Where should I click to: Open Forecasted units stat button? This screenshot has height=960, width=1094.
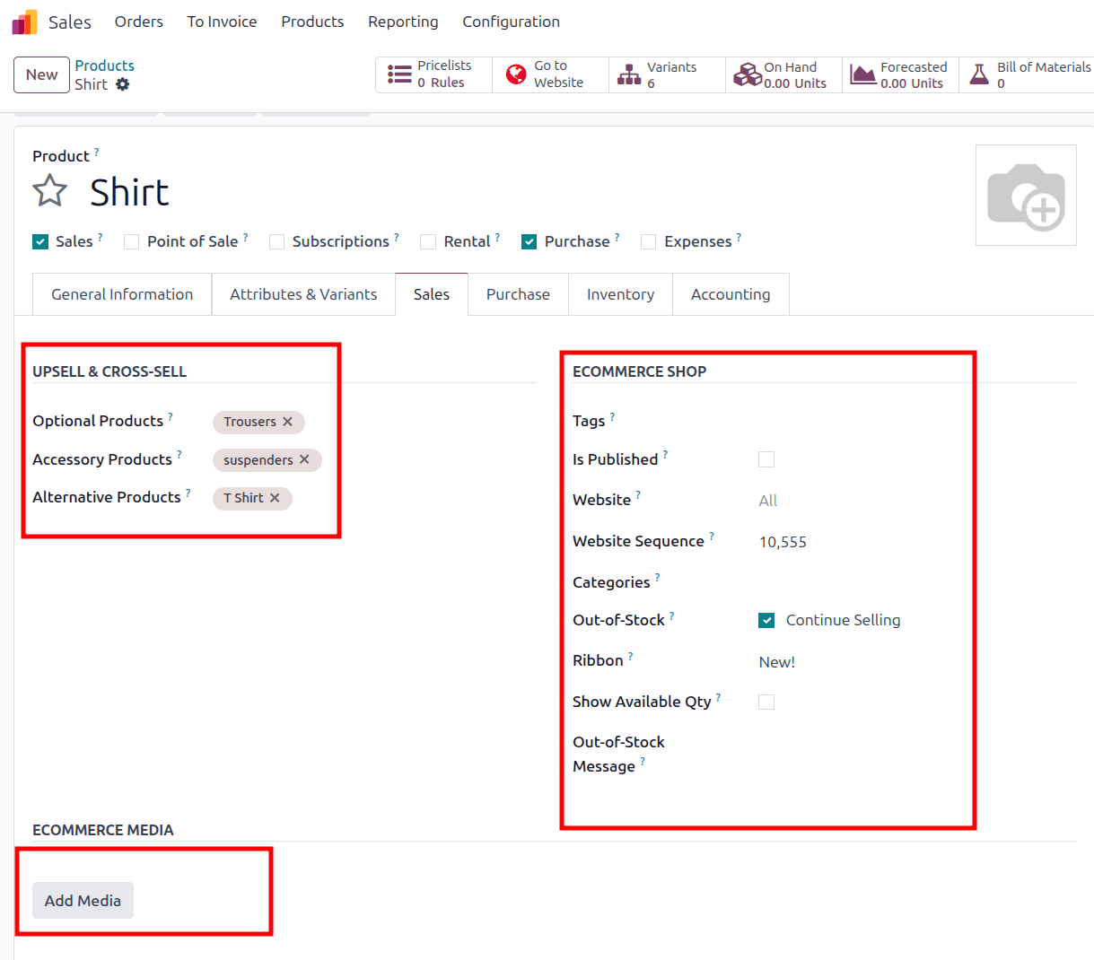coord(900,74)
